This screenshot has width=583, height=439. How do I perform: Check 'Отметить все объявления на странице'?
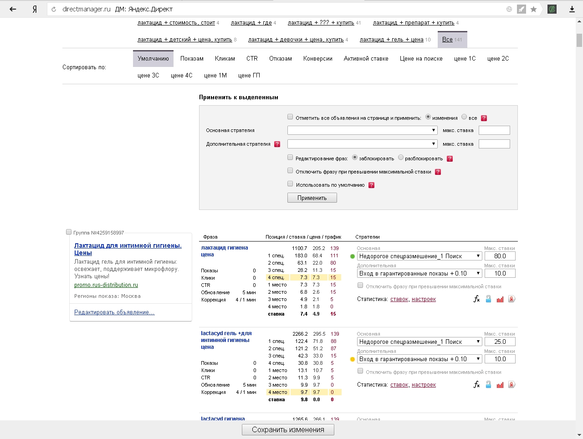pos(290,117)
